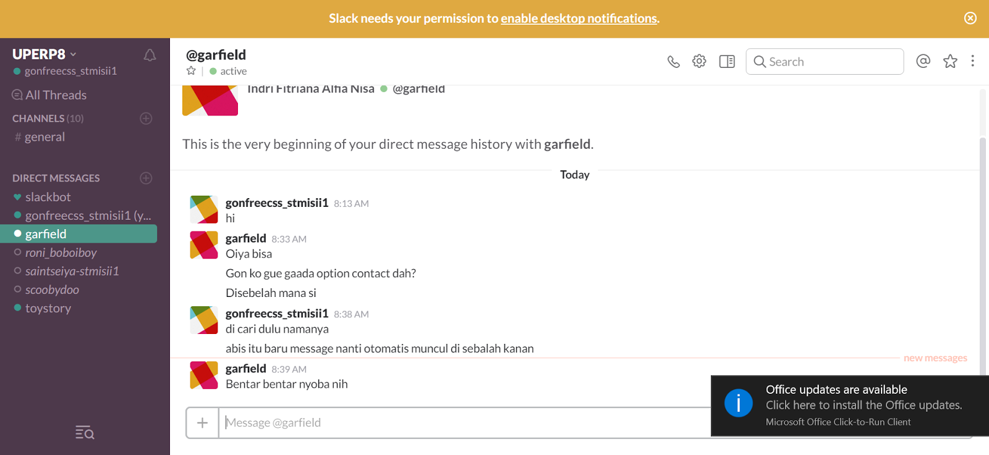Click the message input for garfield

(x=464, y=422)
